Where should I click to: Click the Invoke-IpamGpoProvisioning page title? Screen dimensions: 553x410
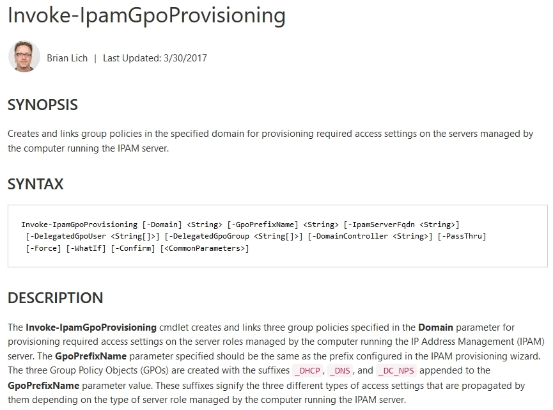point(146,15)
